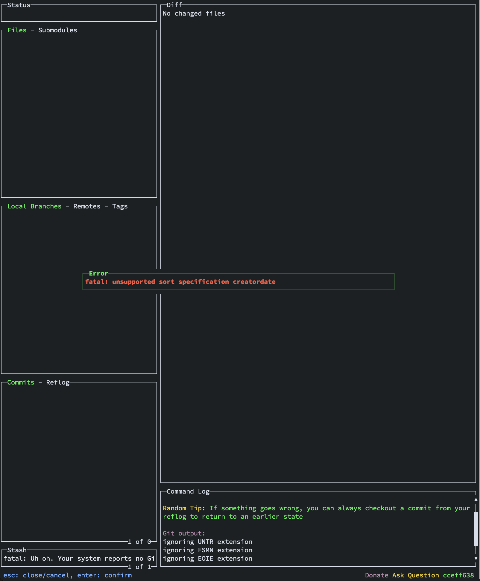Click 'ignoring UNTR extension' log line
Viewport: 480px width, 581px height.
pyautogui.click(x=207, y=542)
